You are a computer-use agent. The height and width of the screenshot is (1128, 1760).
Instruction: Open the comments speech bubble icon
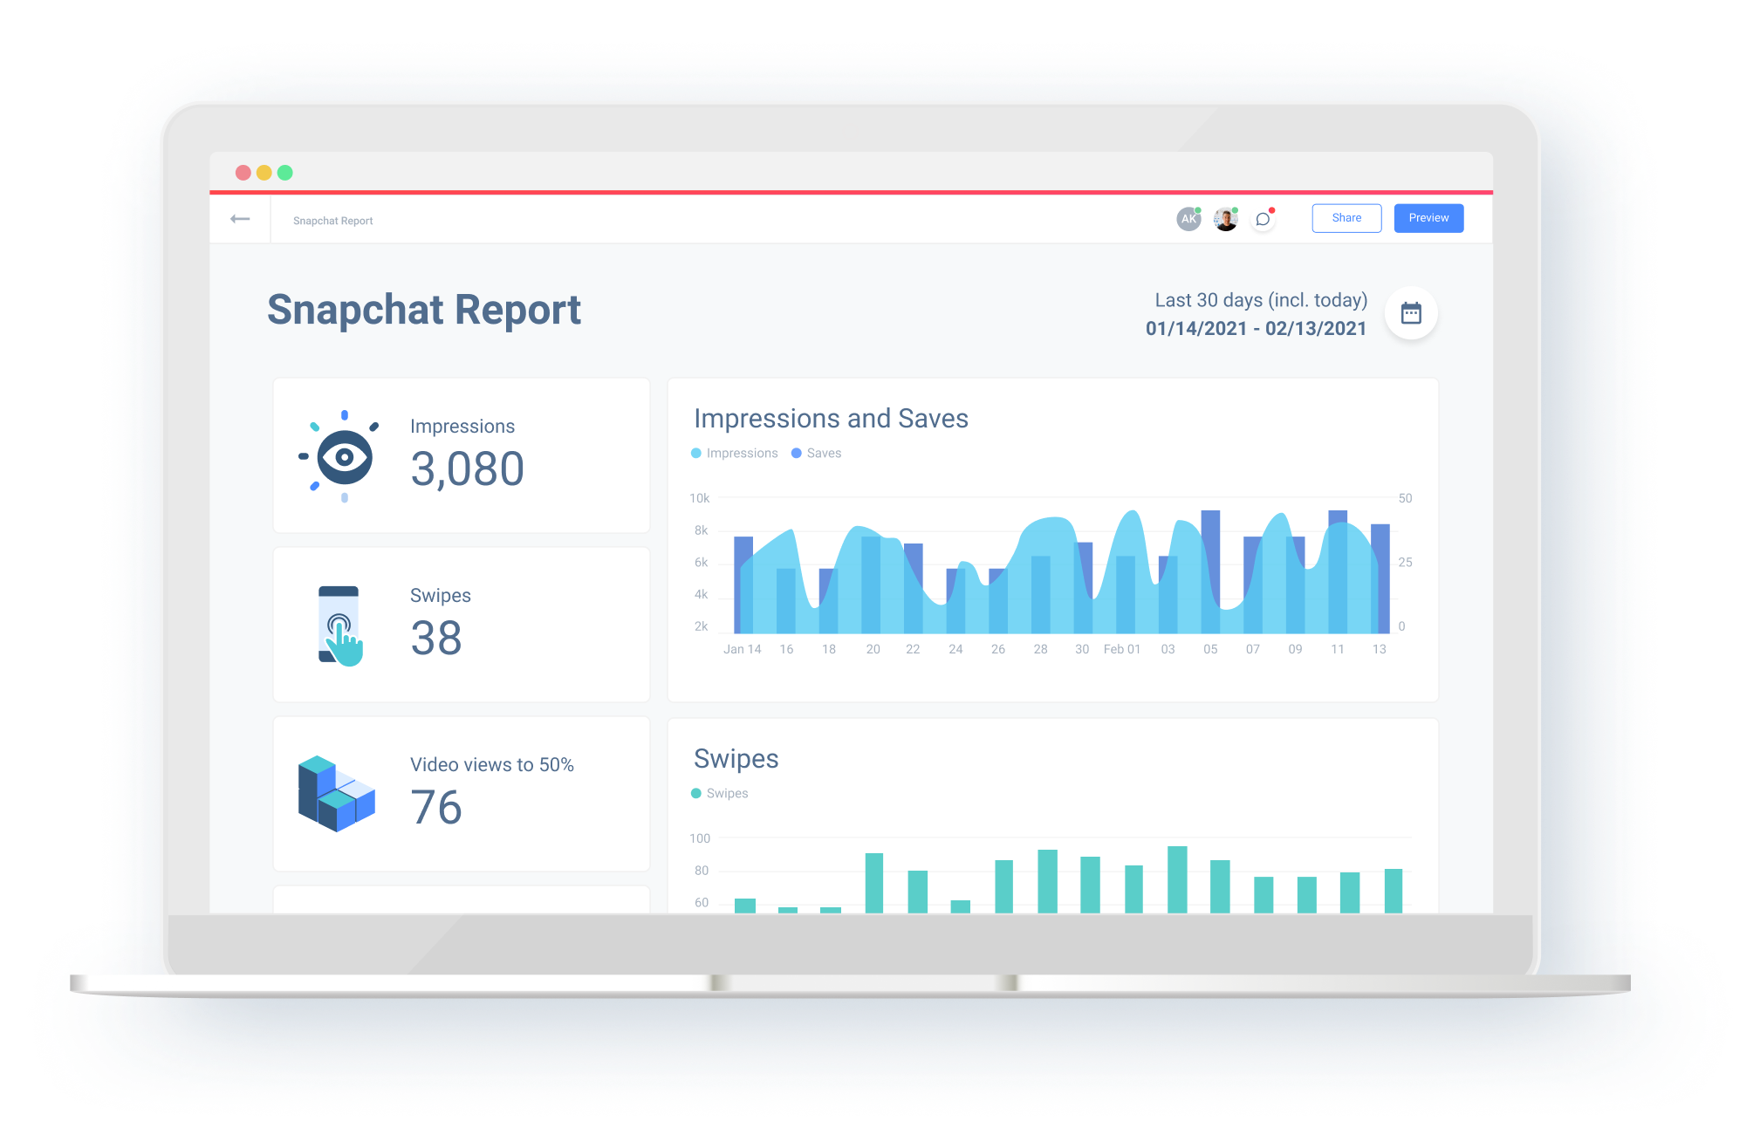coord(1263,219)
